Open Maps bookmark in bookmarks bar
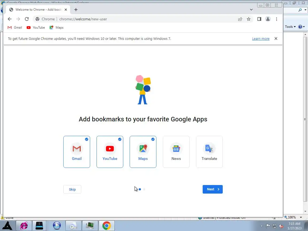The image size is (308, 231). pyautogui.click(x=56, y=28)
